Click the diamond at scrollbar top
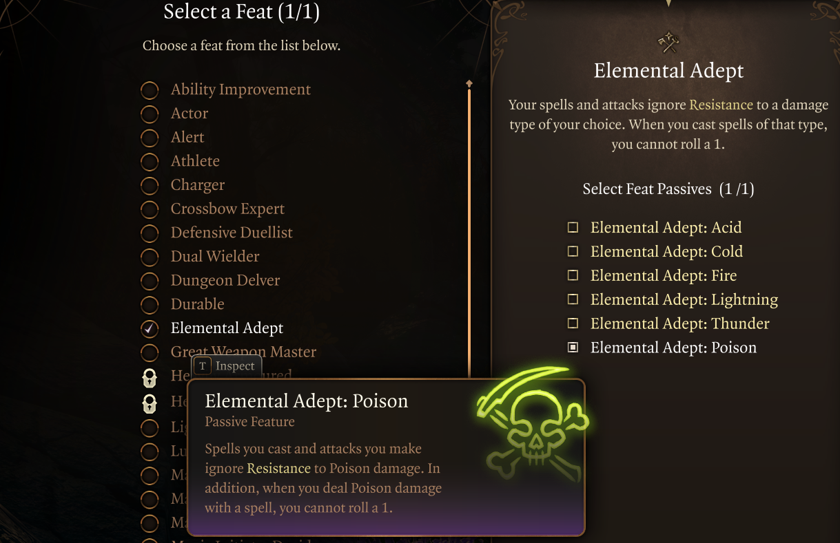Screen dimensions: 840x543 [469, 83]
